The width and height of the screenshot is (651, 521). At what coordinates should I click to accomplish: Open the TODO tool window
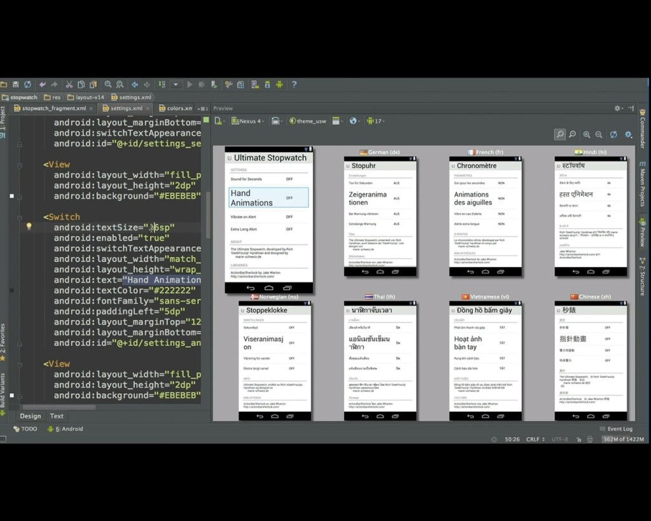[x=25, y=429]
